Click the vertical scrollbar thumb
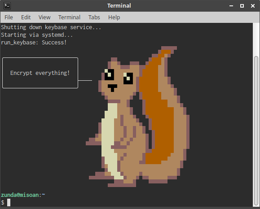Image resolution: width=260 pixels, height=209 pixels. tap(256, 131)
